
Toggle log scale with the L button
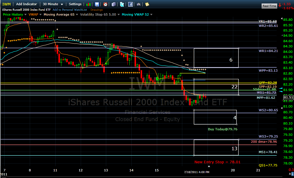pyautogui.click(x=293, y=174)
